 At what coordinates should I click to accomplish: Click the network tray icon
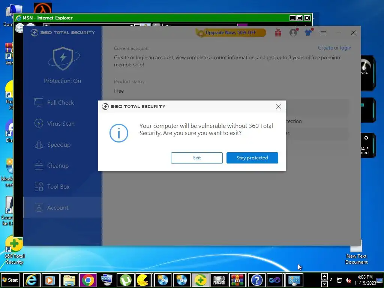339,280
